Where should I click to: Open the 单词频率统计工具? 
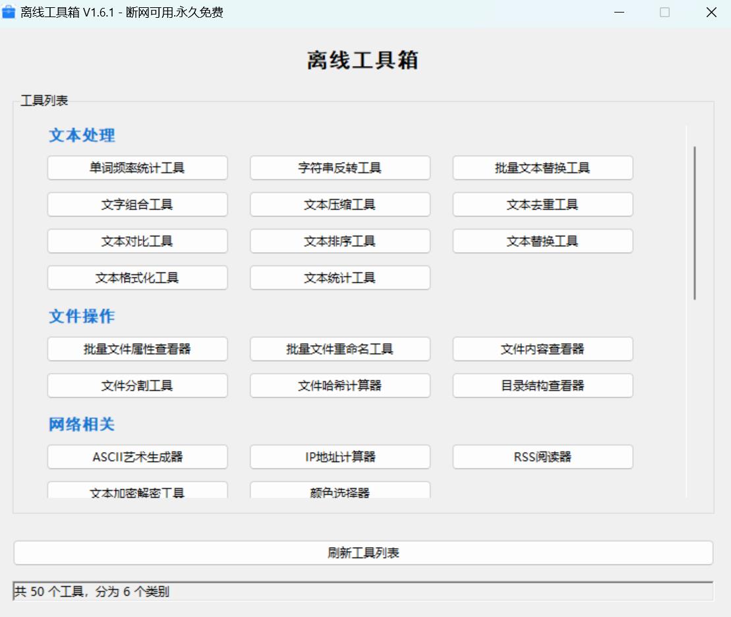click(x=137, y=168)
